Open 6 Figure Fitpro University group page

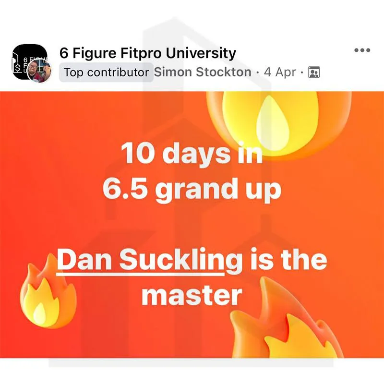coord(148,53)
